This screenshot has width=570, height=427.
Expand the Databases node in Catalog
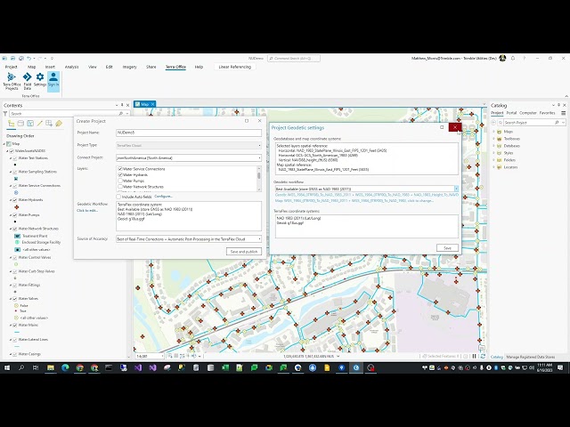tap(493, 146)
